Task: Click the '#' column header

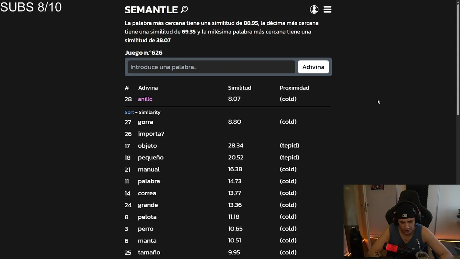Action: 126,88
